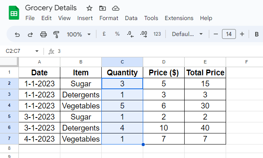Click the redo arrow icon
The width and height of the screenshot is (263, 158).
[30, 34]
